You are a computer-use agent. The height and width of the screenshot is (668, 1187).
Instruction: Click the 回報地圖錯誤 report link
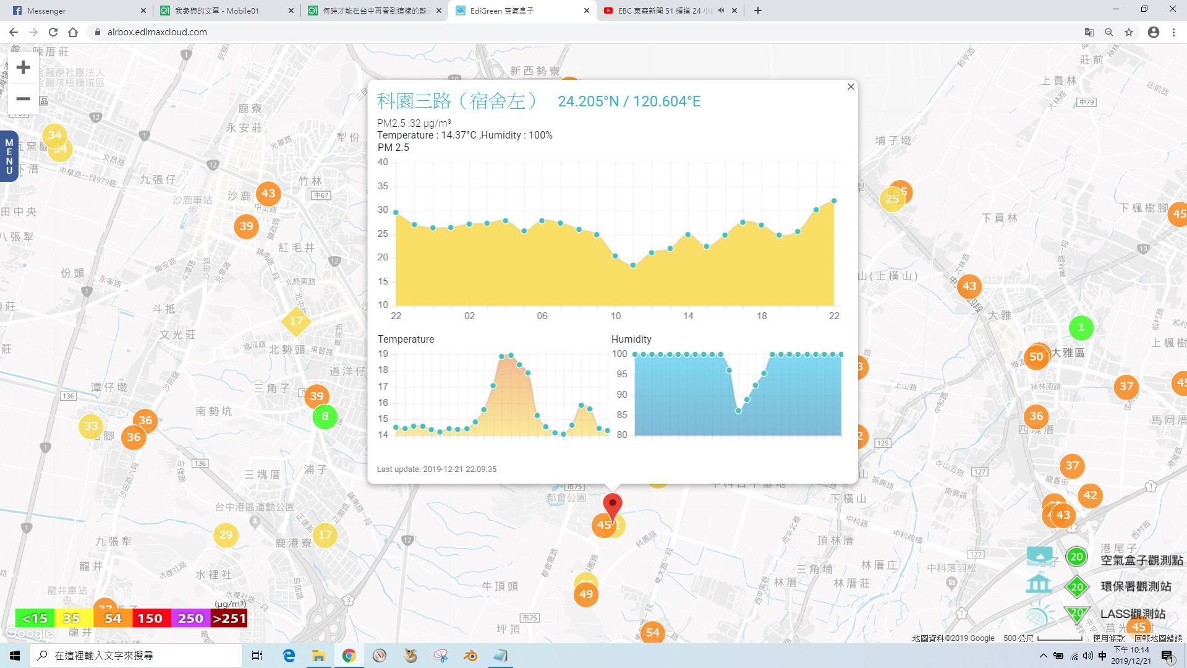[1158, 638]
